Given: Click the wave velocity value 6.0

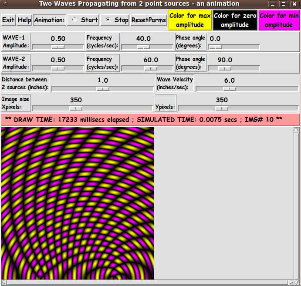Looking at the screenshot, I should coord(230,81).
